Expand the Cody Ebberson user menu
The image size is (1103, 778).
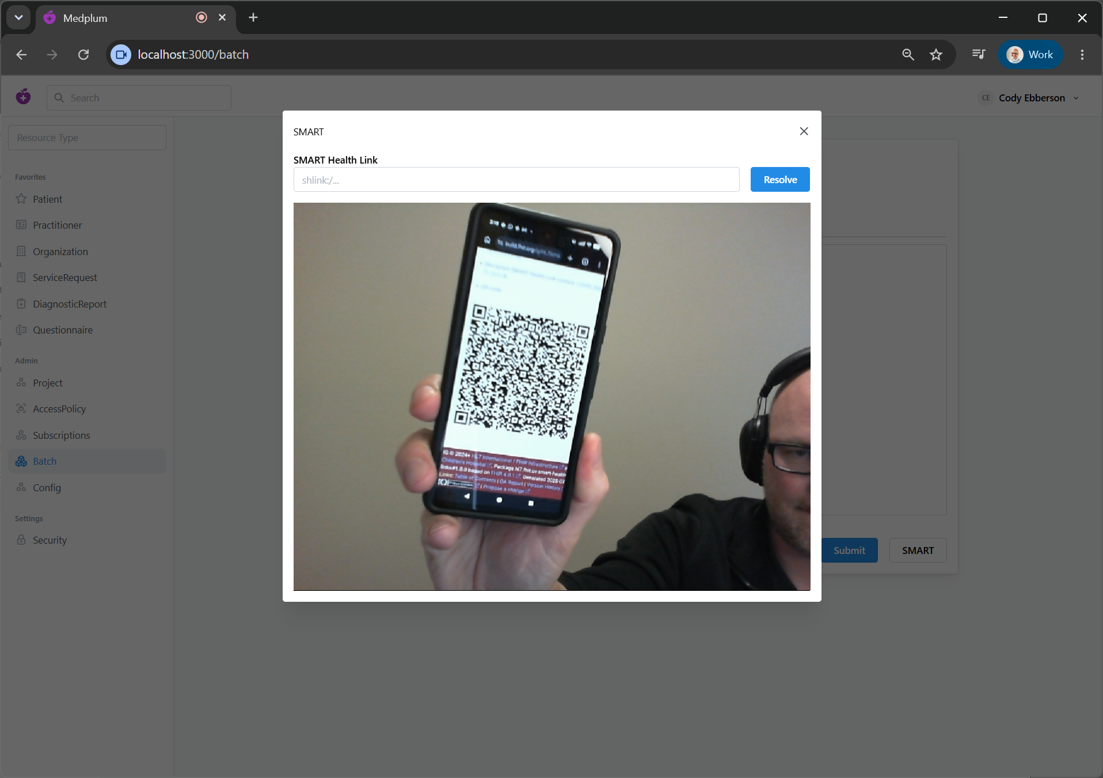pos(1030,98)
